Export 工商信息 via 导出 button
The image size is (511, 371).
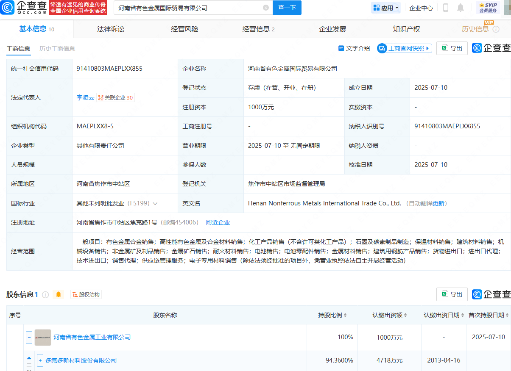pyautogui.click(x=452, y=48)
